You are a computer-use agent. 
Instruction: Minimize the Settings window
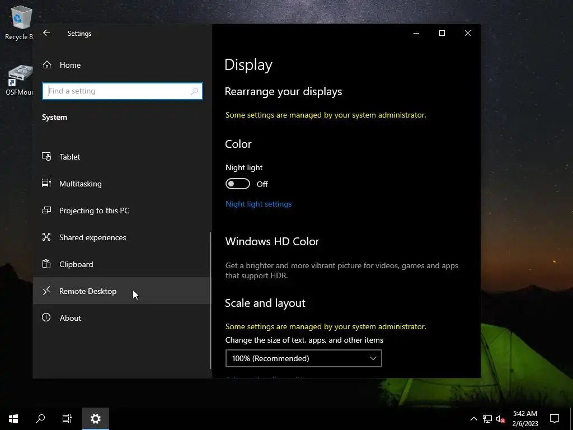pos(416,33)
